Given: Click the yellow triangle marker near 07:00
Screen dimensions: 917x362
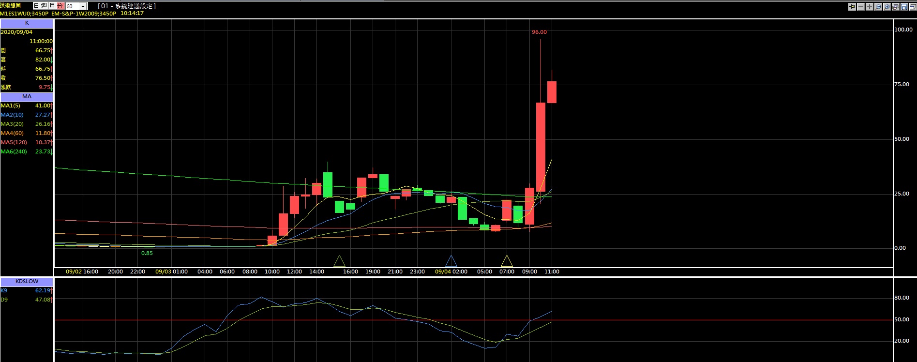Looking at the screenshot, I should tap(507, 261).
